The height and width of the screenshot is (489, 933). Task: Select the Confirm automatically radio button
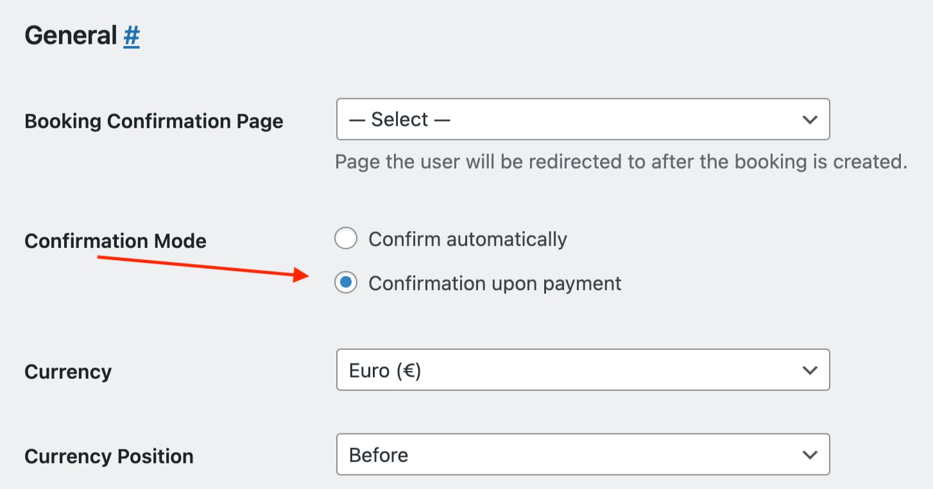tap(346, 239)
